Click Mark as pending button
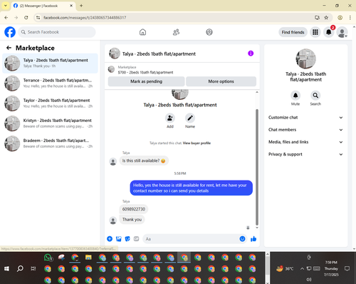Screen dimensions: 356x284 [x=147, y=81]
